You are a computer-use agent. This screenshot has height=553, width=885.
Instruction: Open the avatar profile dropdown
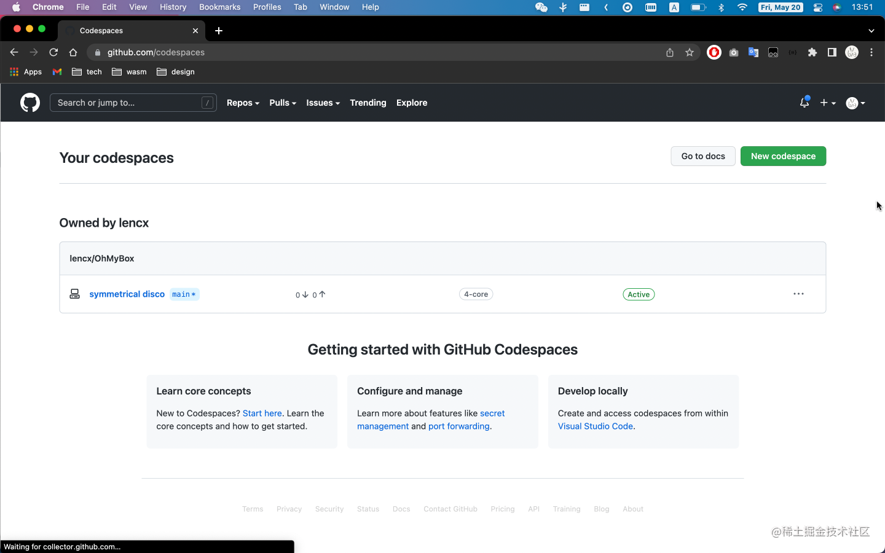[x=855, y=103]
